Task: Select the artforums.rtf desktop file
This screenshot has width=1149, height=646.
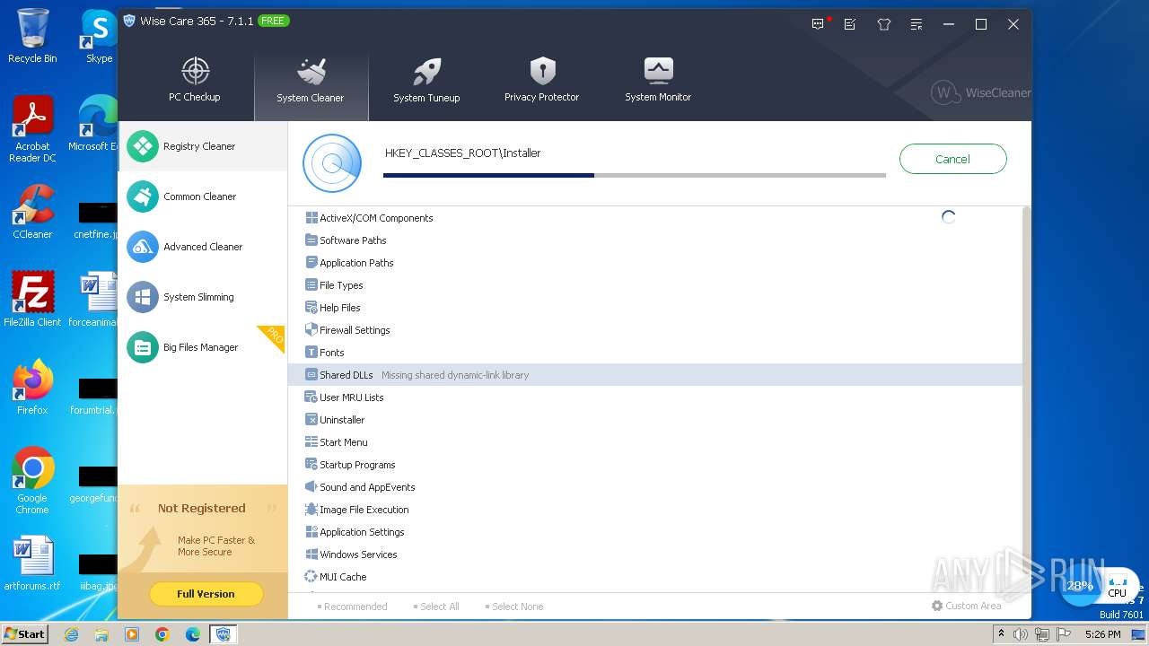Action: click(32, 563)
